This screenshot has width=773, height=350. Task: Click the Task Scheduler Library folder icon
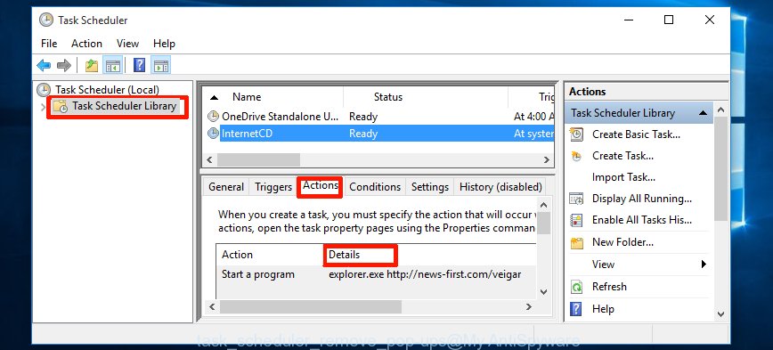point(61,106)
